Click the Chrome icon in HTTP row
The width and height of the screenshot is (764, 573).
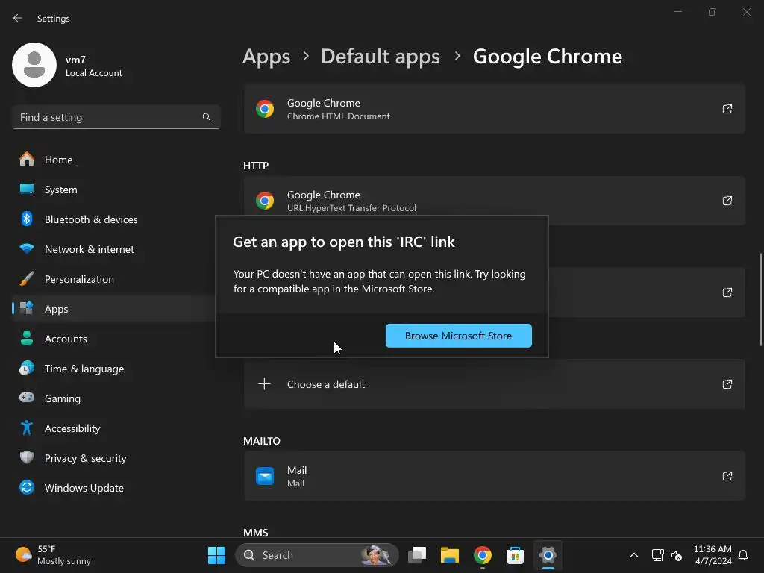coord(265,201)
